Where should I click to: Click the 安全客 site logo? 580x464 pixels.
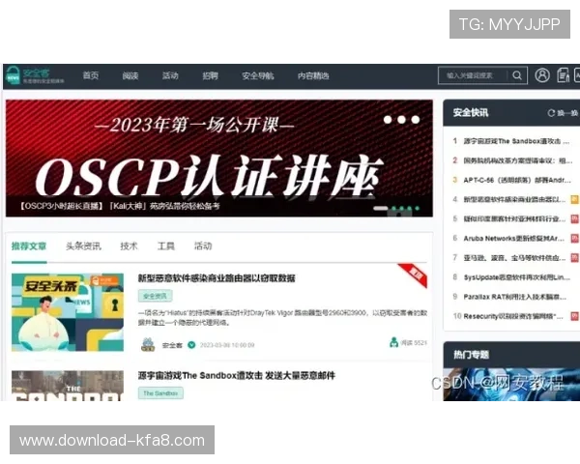pos(35,75)
